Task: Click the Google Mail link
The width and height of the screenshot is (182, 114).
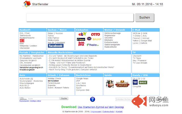Action: point(146,41)
